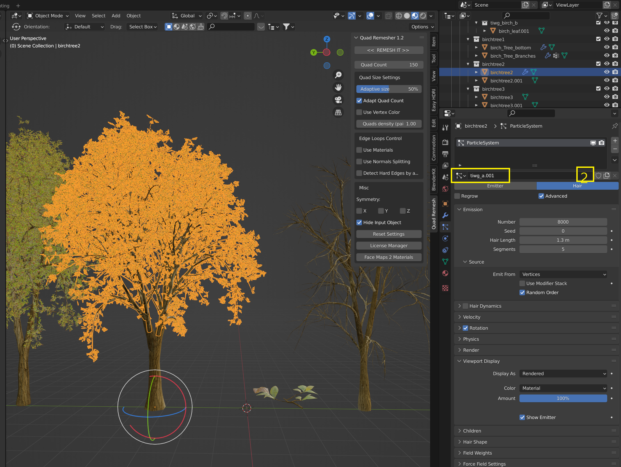Viewport: 621px width, 467px height.
Task: Switch perspective/orthographic with the grid icon
Action: (x=338, y=112)
